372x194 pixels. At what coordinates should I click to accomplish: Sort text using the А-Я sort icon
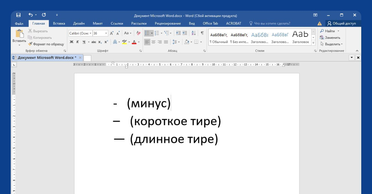194,33
